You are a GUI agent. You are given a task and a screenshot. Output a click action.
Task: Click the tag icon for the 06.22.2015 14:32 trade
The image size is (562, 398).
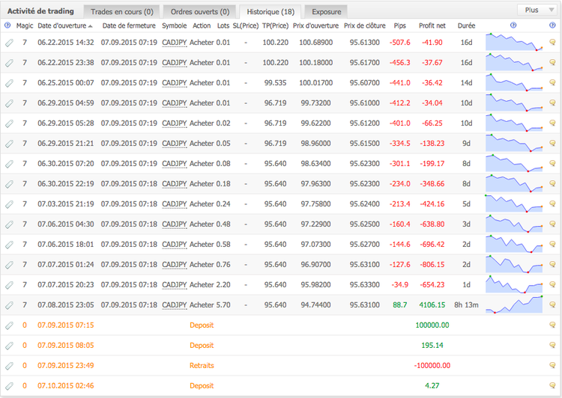(x=8, y=43)
